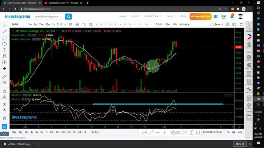Viewport: 264px width, 148px height.
Task: Click the Search Investagrams input field
Action: click(49, 16)
